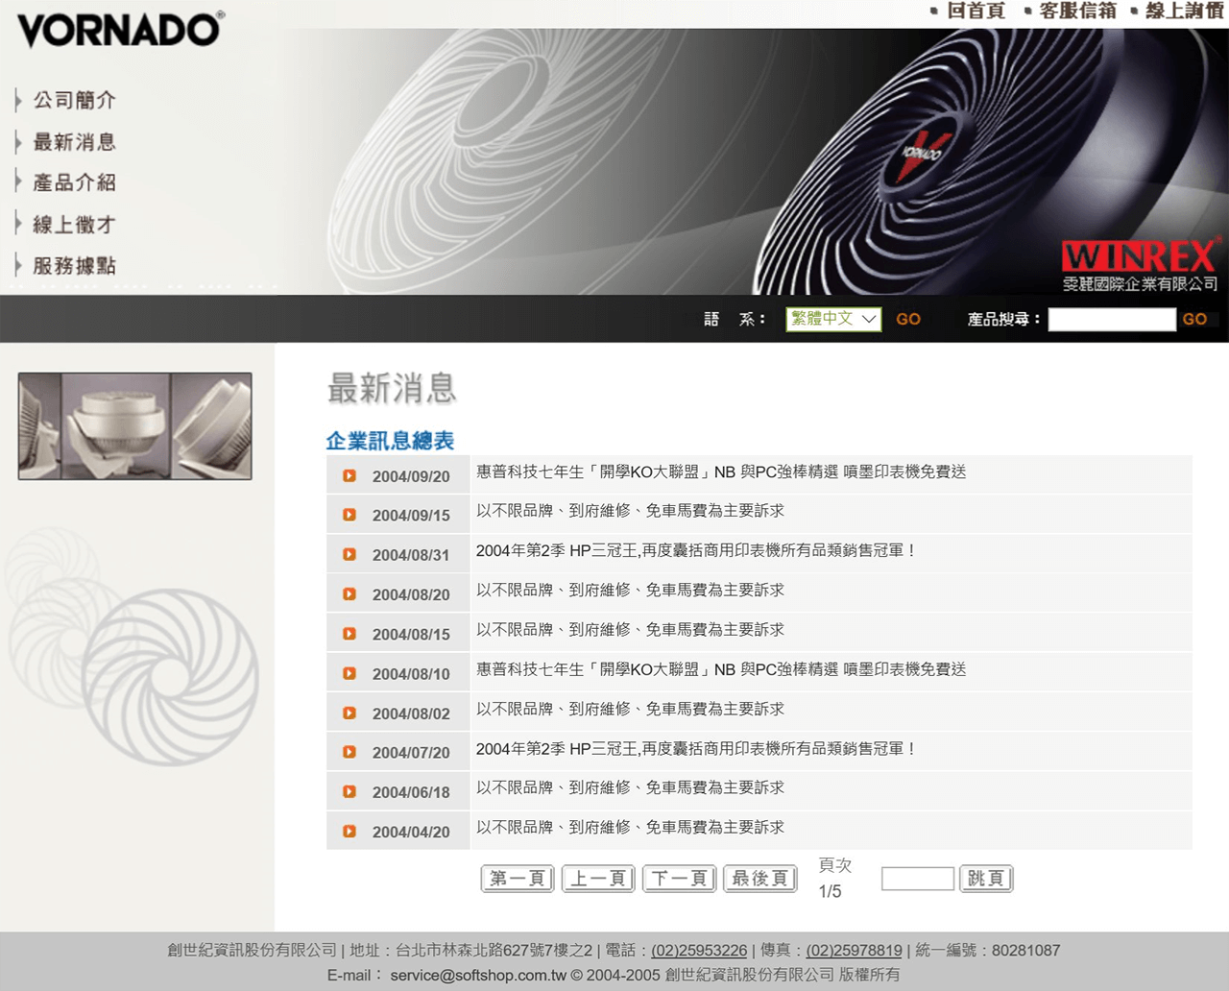Viewport: 1229px width, 991px height.
Task: Click the orange arrow icon for 2004/09/20
Action: click(349, 476)
